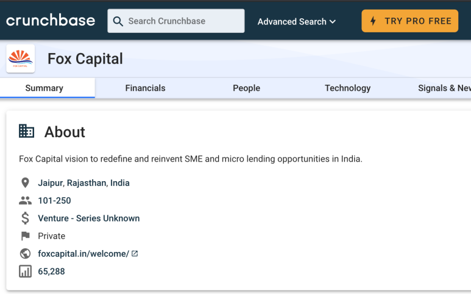Select the Fox Capital vision description text
This screenshot has width=471, height=294.
point(191,159)
